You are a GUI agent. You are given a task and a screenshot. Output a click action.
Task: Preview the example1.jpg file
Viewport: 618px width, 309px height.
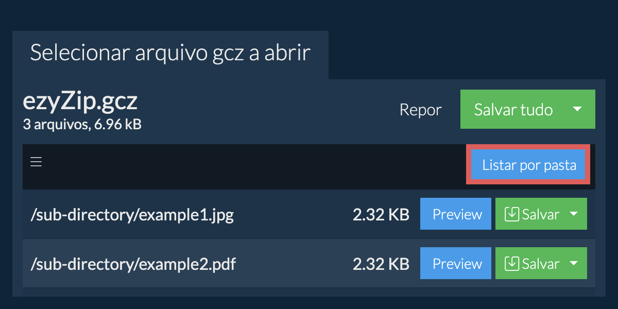tap(457, 214)
